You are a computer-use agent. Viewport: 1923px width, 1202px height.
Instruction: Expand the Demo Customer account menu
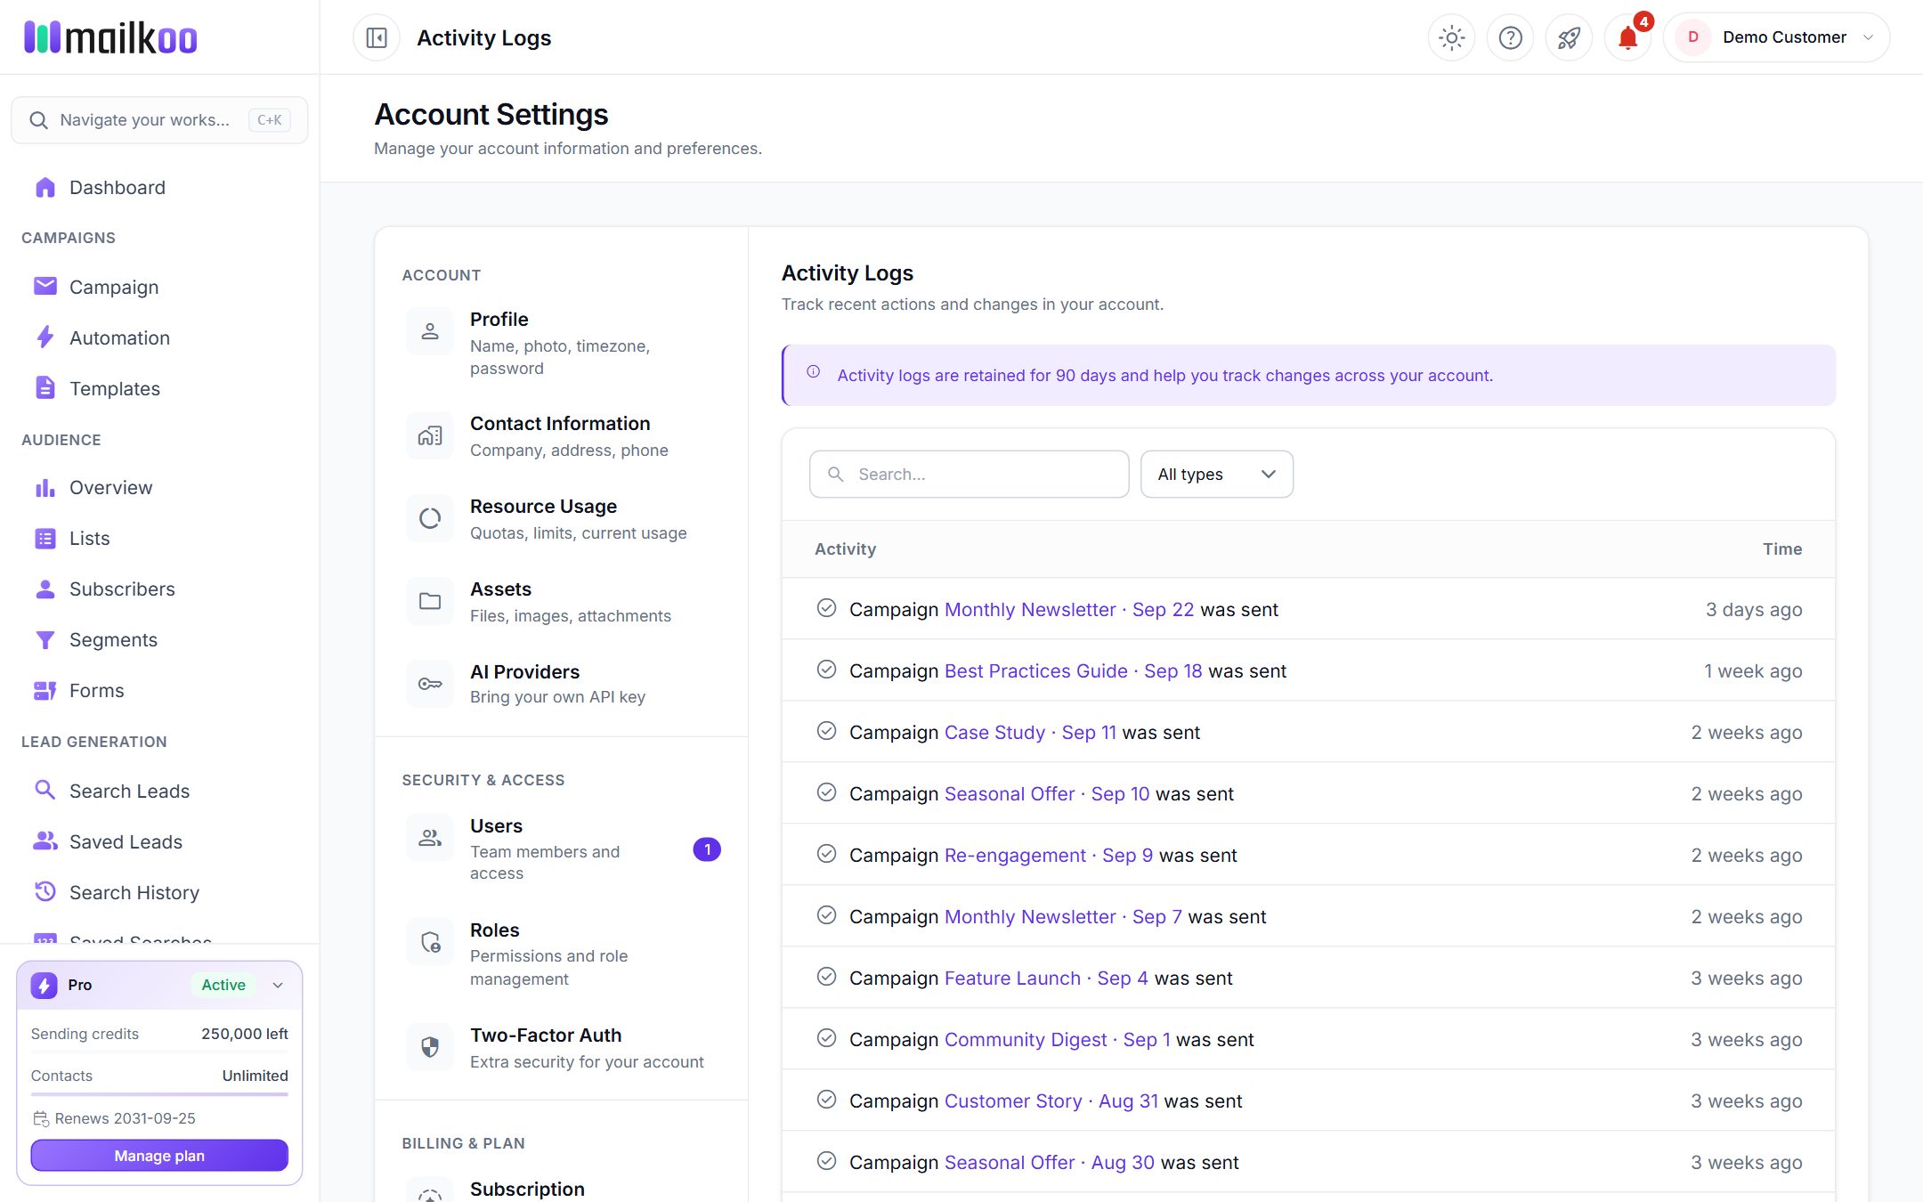pyautogui.click(x=1776, y=37)
